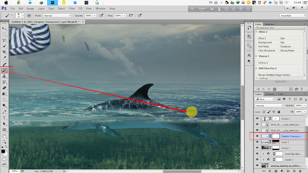Click the layer Opacity input field
Viewport: 308px width, 173px height.
pos(299,106)
